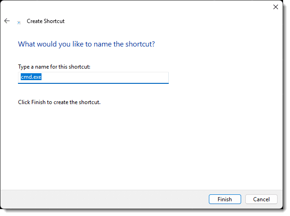Close the Create Shortcut dialog
The height and width of the screenshot is (216, 290).
(276, 7)
